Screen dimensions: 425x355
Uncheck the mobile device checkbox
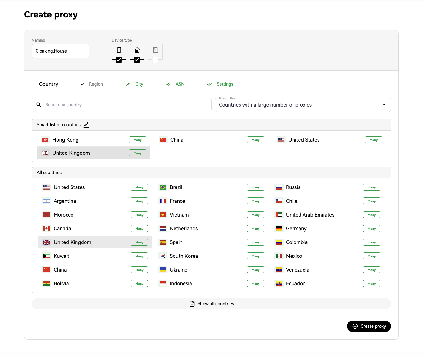click(x=119, y=60)
